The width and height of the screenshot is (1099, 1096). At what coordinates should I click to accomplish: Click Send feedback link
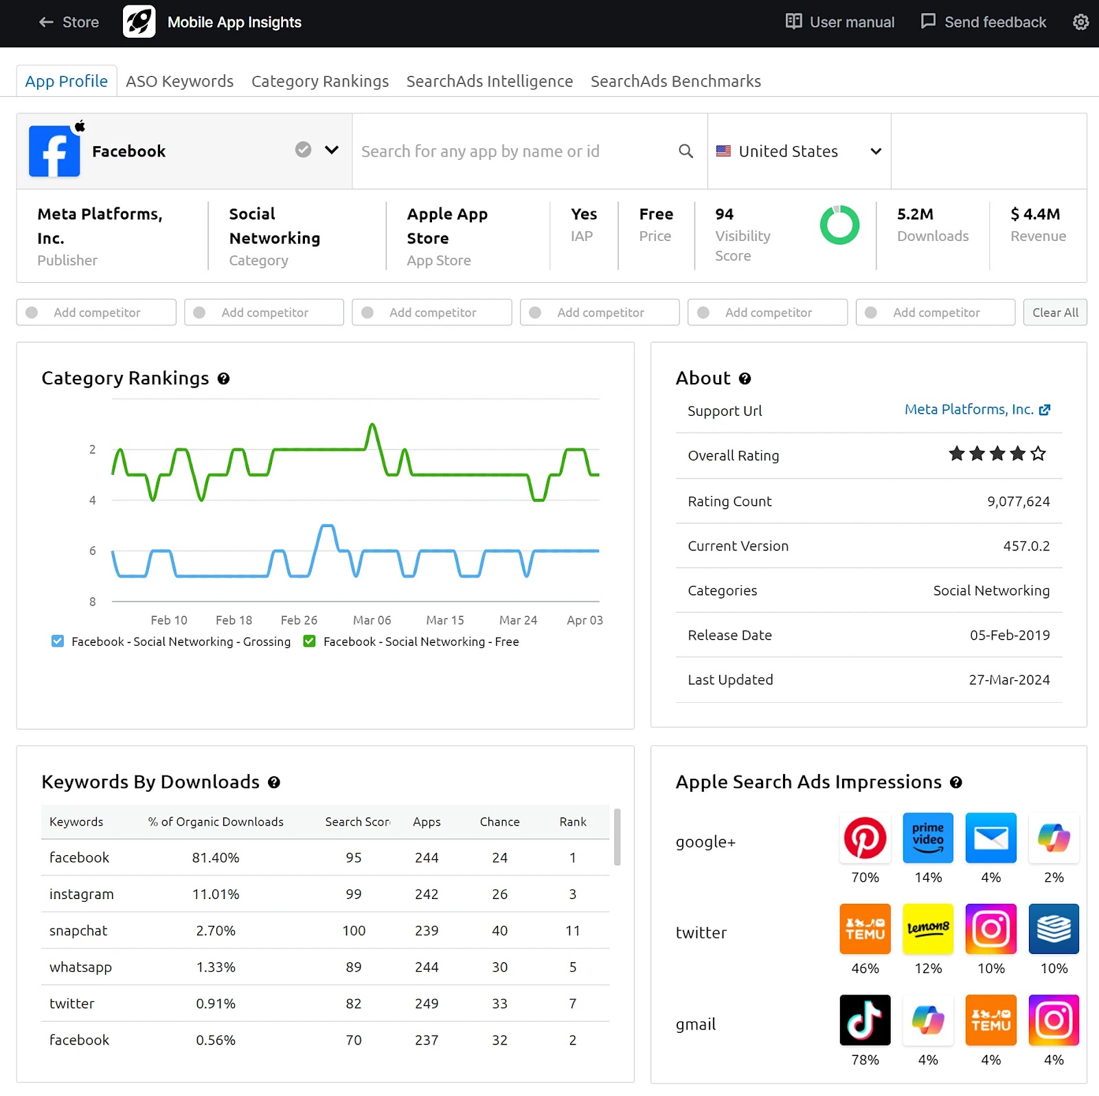984,22
